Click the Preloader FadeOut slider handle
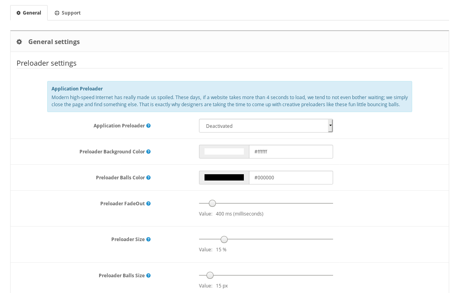The height and width of the screenshot is (293, 457). tap(212, 203)
